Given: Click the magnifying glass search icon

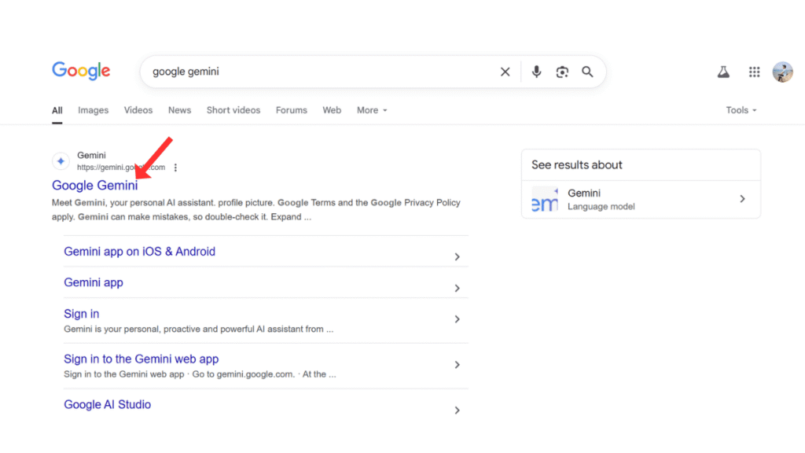Looking at the screenshot, I should pyautogui.click(x=587, y=72).
